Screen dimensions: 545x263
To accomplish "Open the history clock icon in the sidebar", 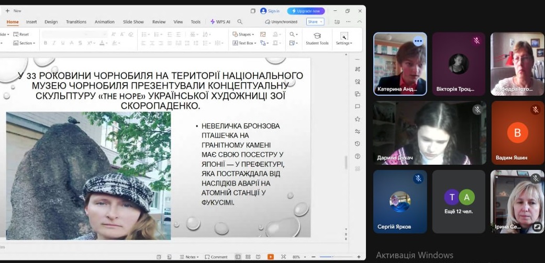I will click(358, 143).
